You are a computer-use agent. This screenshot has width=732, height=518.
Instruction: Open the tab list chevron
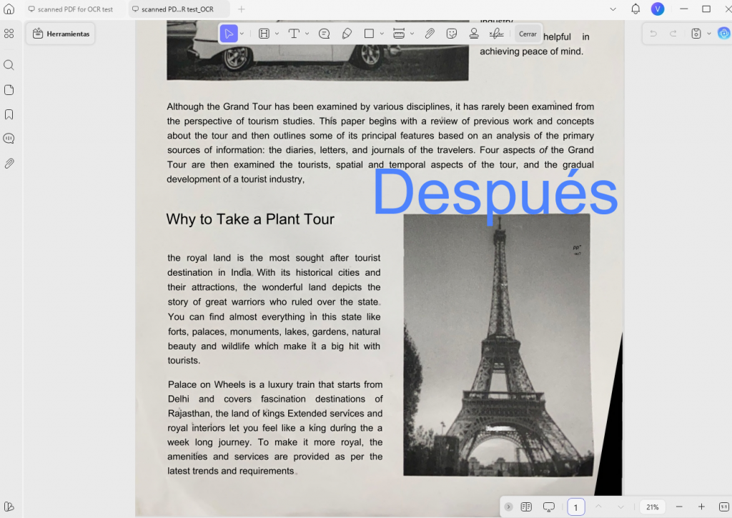[x=613, y=9]
